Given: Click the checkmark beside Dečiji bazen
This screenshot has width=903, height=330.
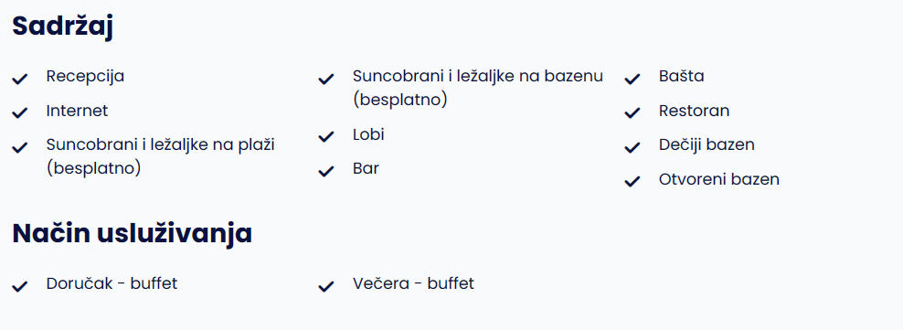Looking at the screenshot, I should (632, 147).
